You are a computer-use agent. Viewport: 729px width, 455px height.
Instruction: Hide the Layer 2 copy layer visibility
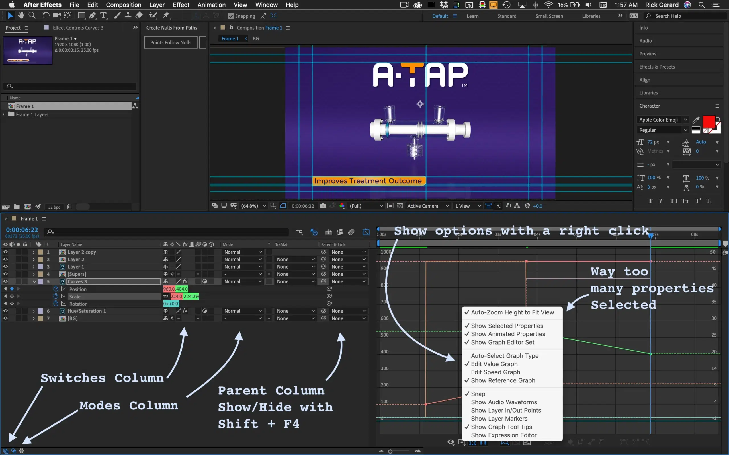point(5,252)
